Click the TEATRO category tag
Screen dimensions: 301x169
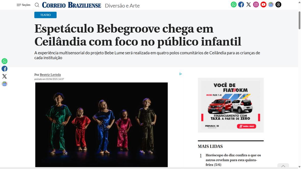tap(46, 15)
